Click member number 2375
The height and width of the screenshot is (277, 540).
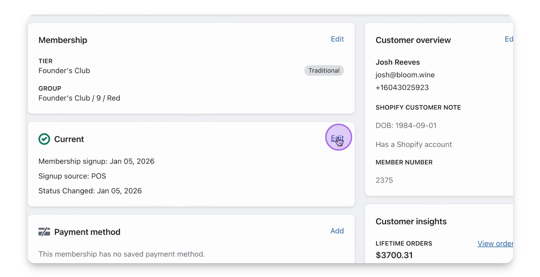tap(384, 180)
